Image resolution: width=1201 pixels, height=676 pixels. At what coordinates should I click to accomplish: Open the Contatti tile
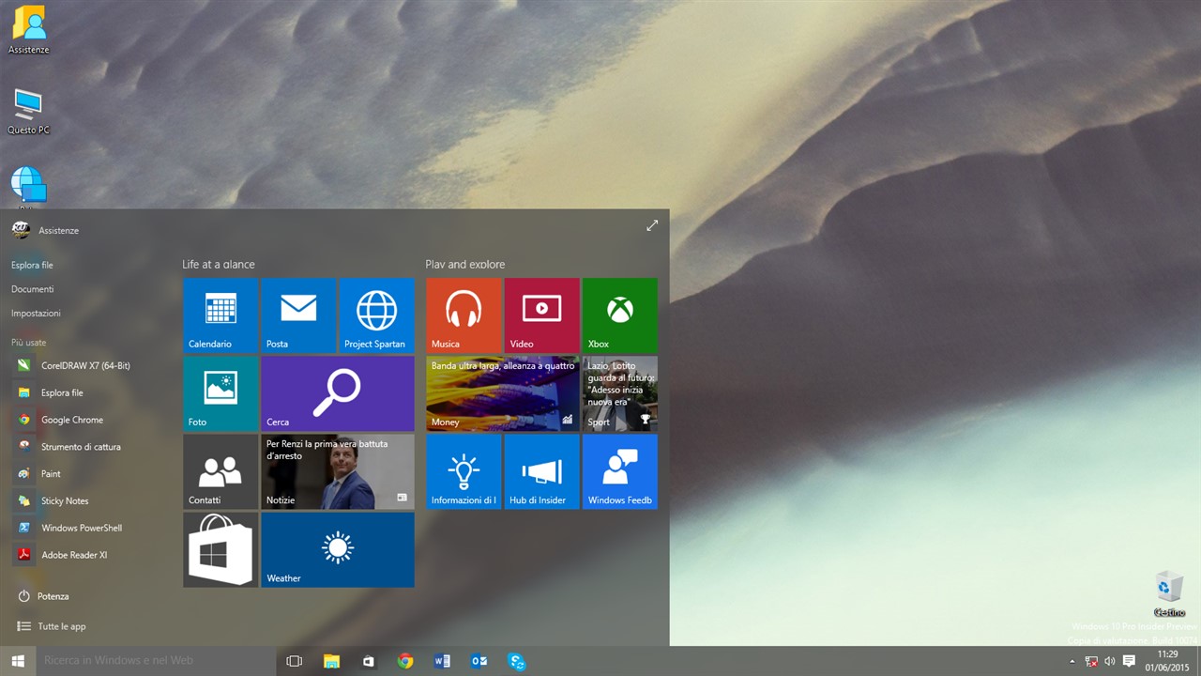220,471
